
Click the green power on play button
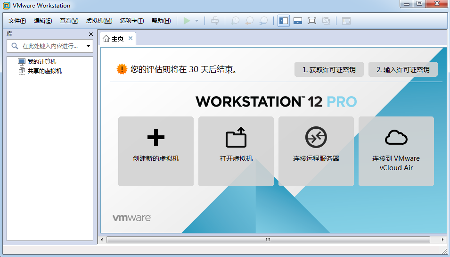tap(187, 21)
